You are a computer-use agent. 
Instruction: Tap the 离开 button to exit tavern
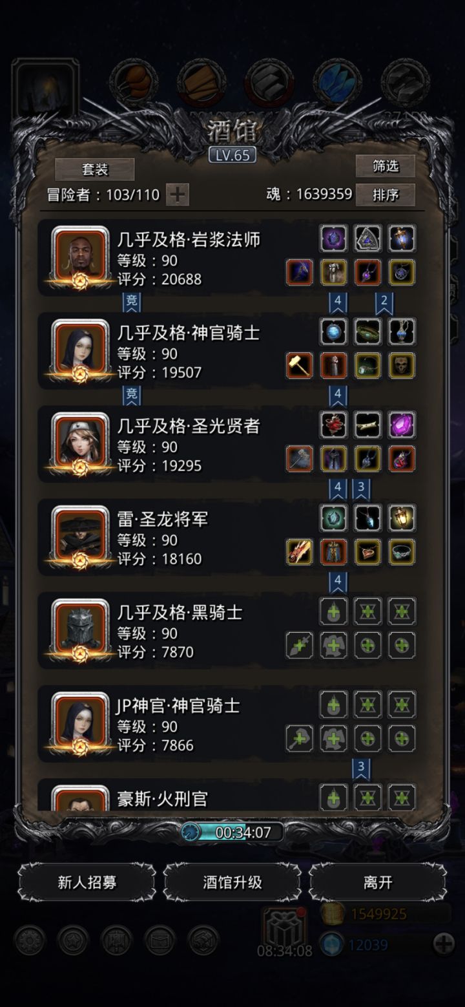point(378,882)
